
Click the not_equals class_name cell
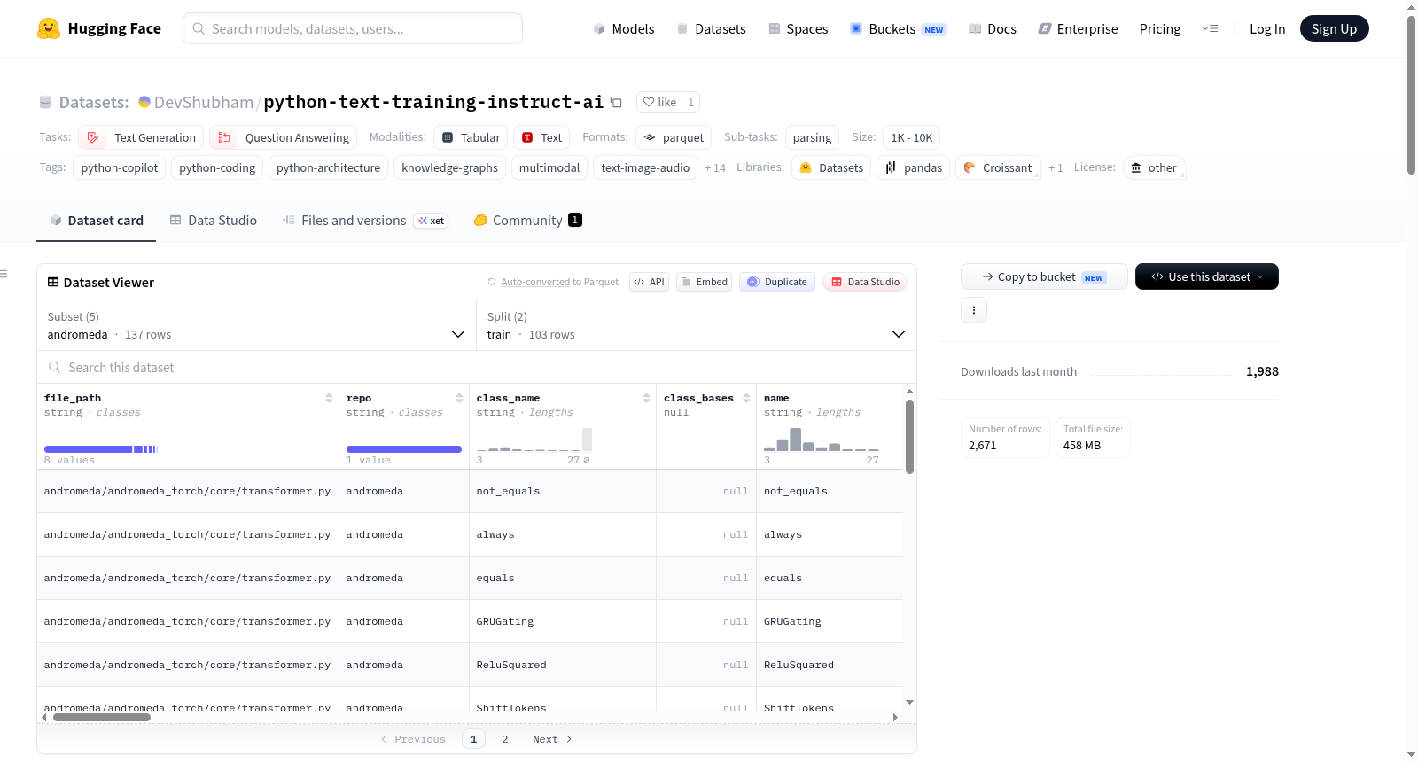pyautogui.click(x=563, y=491)
